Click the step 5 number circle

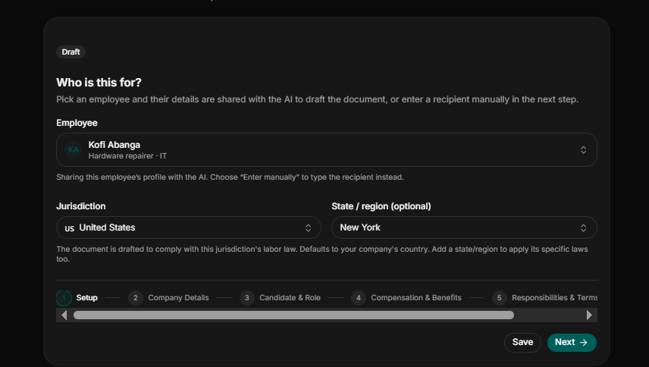tap(499, 298)
